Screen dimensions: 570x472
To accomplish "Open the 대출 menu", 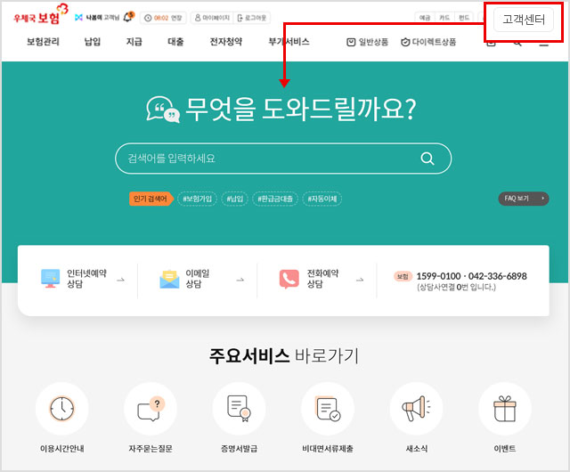I will [x=175, y=42].
